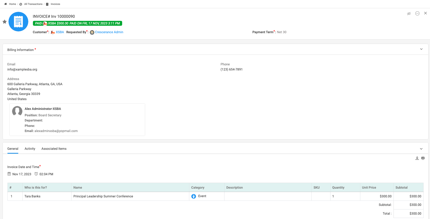This screenshot has width=430, height=219.
Task: Click the Total $300.00 value
Action: (415, 214)
